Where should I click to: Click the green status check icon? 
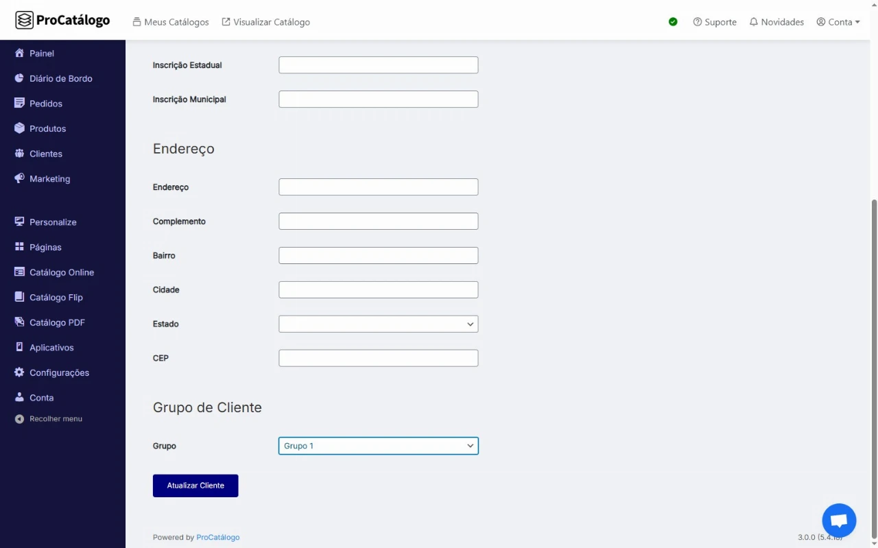pos(673,22)
